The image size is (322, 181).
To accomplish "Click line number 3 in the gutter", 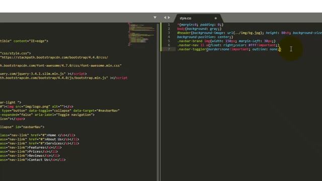I will (169, 33).
